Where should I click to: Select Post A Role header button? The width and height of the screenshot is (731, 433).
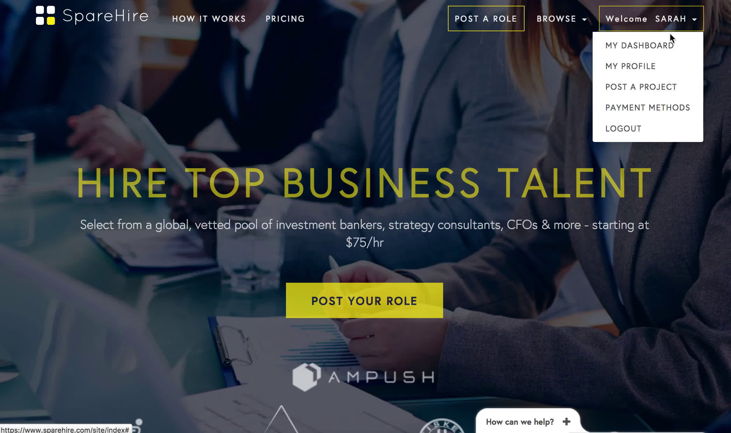coord(486,18)
